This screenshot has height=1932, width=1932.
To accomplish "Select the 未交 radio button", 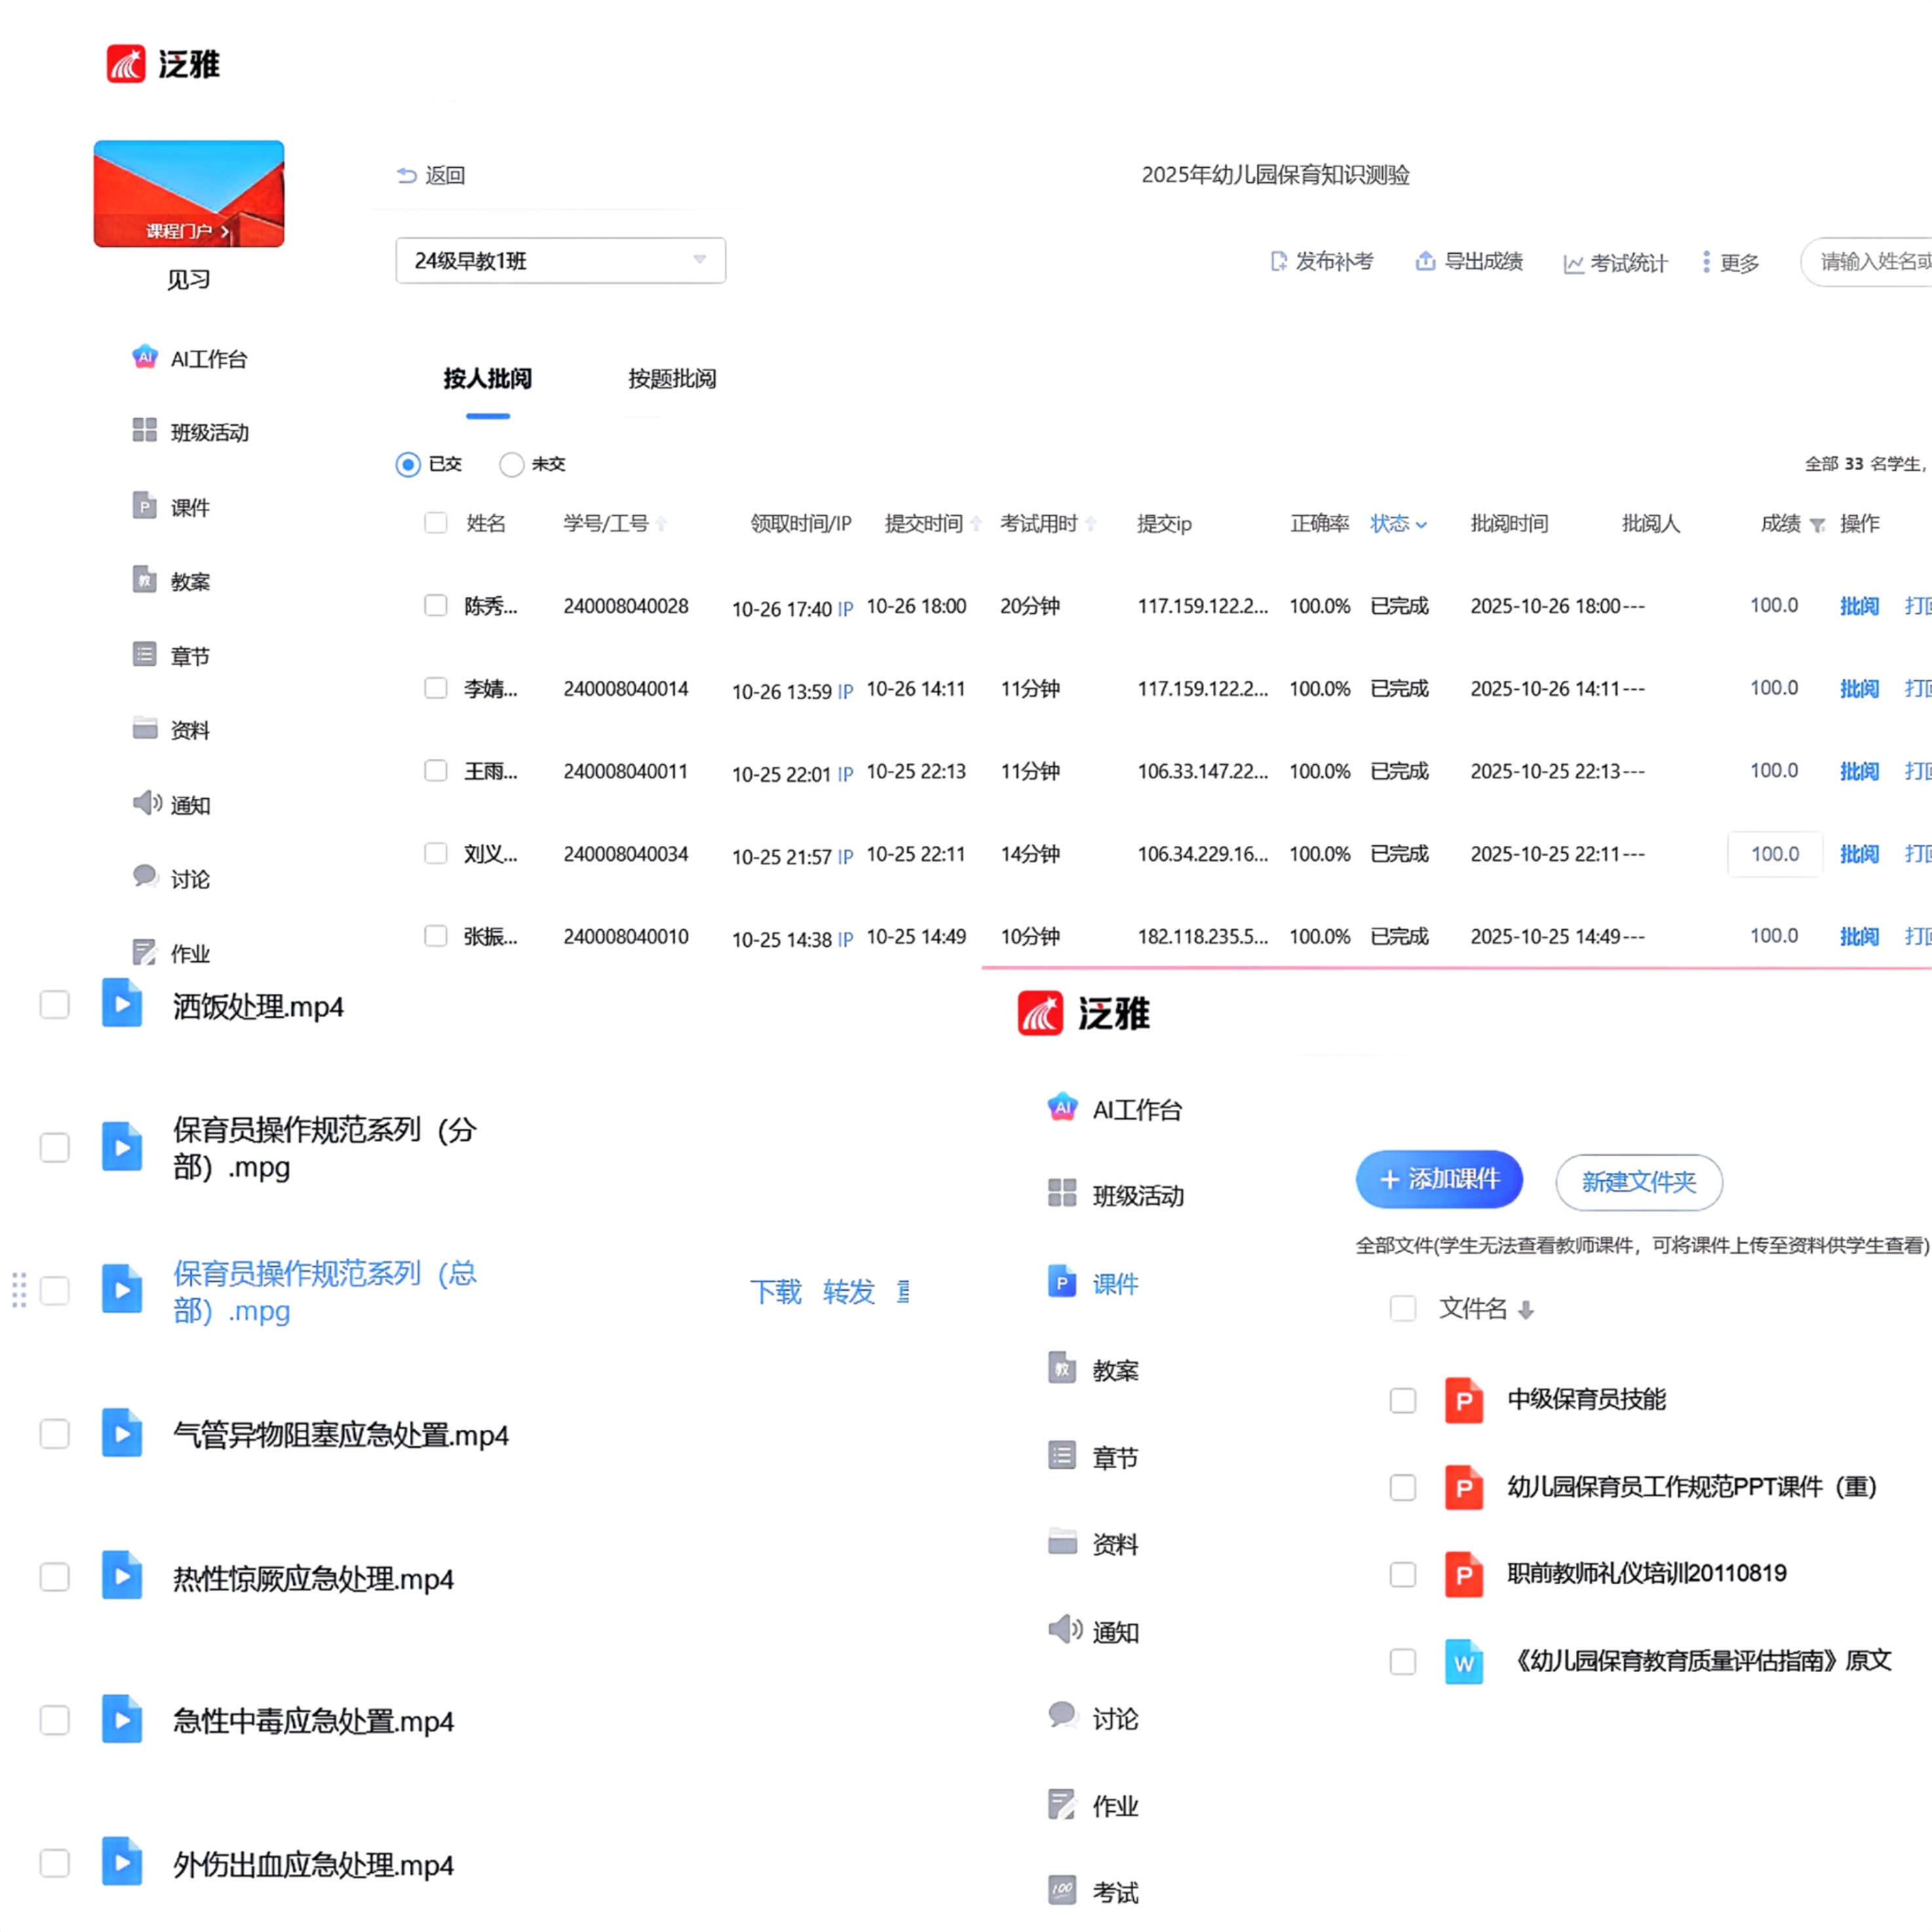I will [511, 464].
